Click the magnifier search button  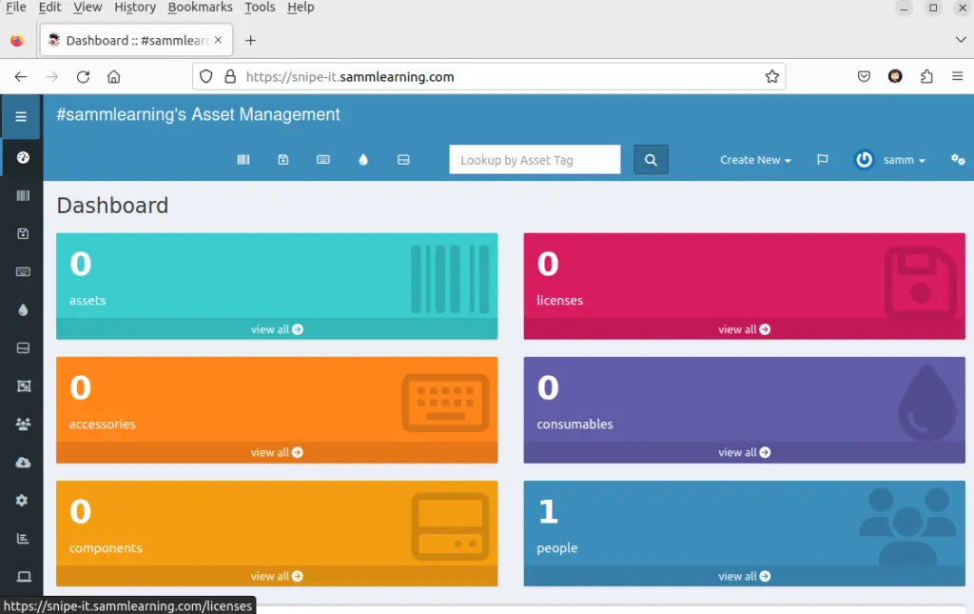tap(651, 160)
